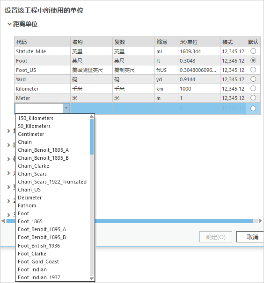Click the Yard code cell
Screen dimensions: 264x283
point(42,79)
